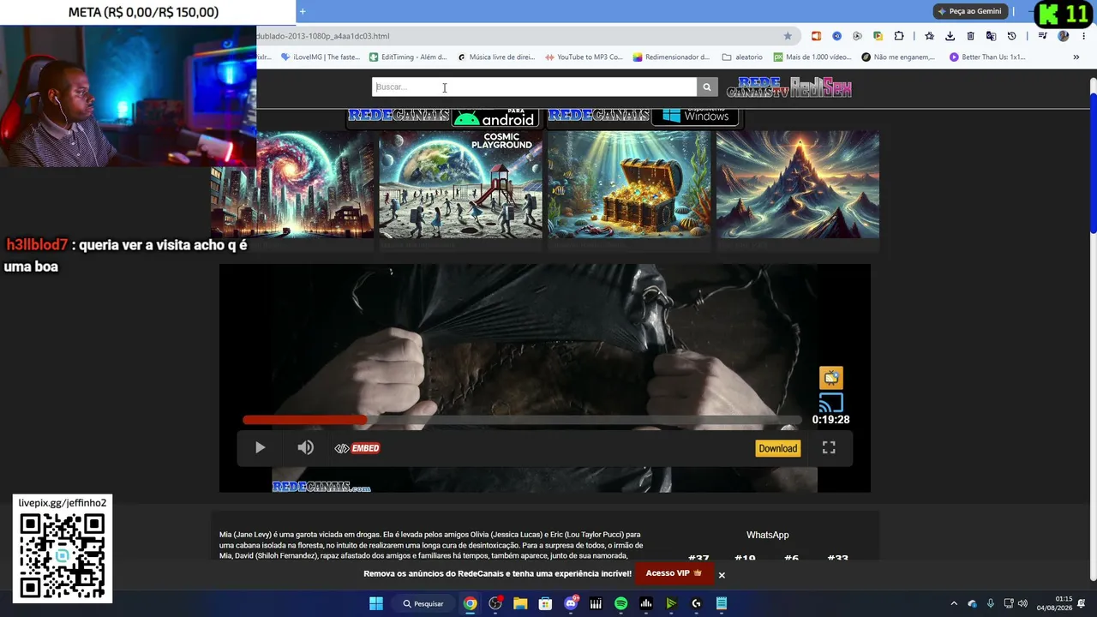This screenshot has height=617, width=1097.
Task: Open File Explorer from taskbar
Action: pos(520,603)
